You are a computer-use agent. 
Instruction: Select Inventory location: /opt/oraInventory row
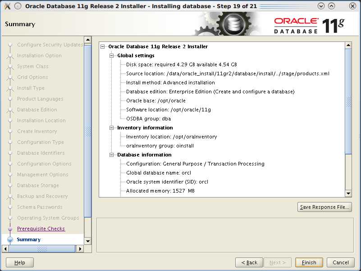coord(172,137)
